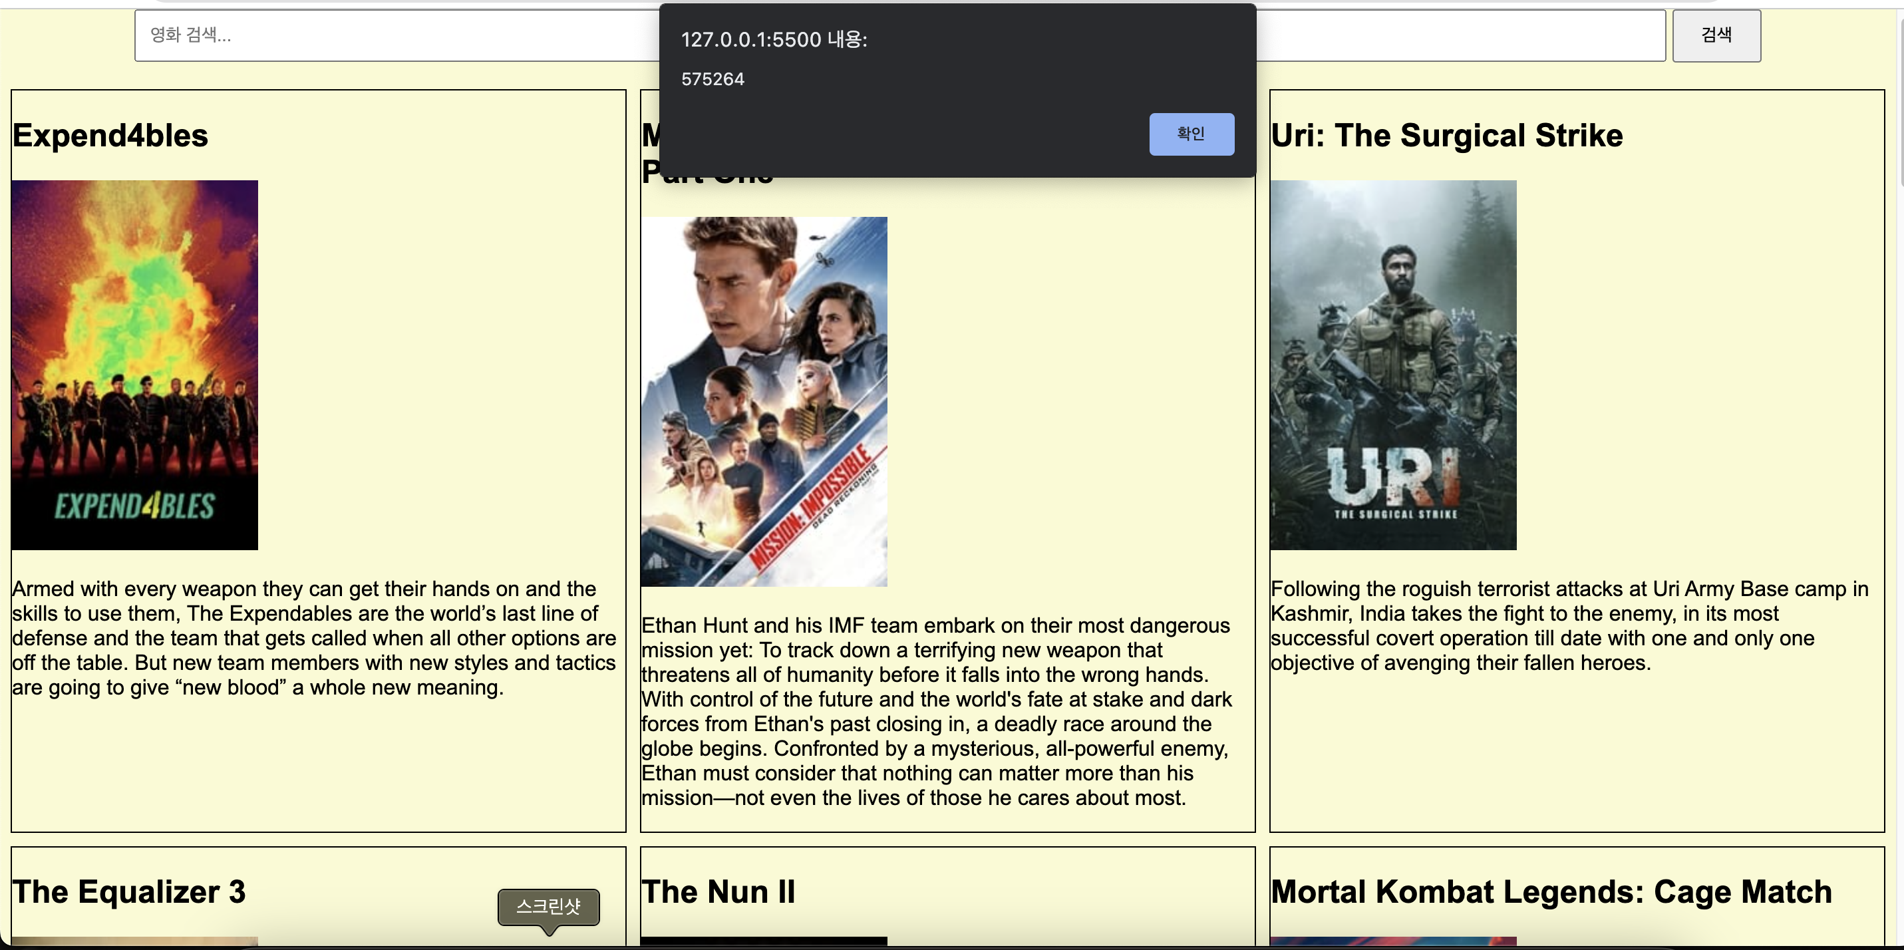
Task: Click the Mission: Impossible poster image
Action: pyautogui.click(x=764, y=401)
